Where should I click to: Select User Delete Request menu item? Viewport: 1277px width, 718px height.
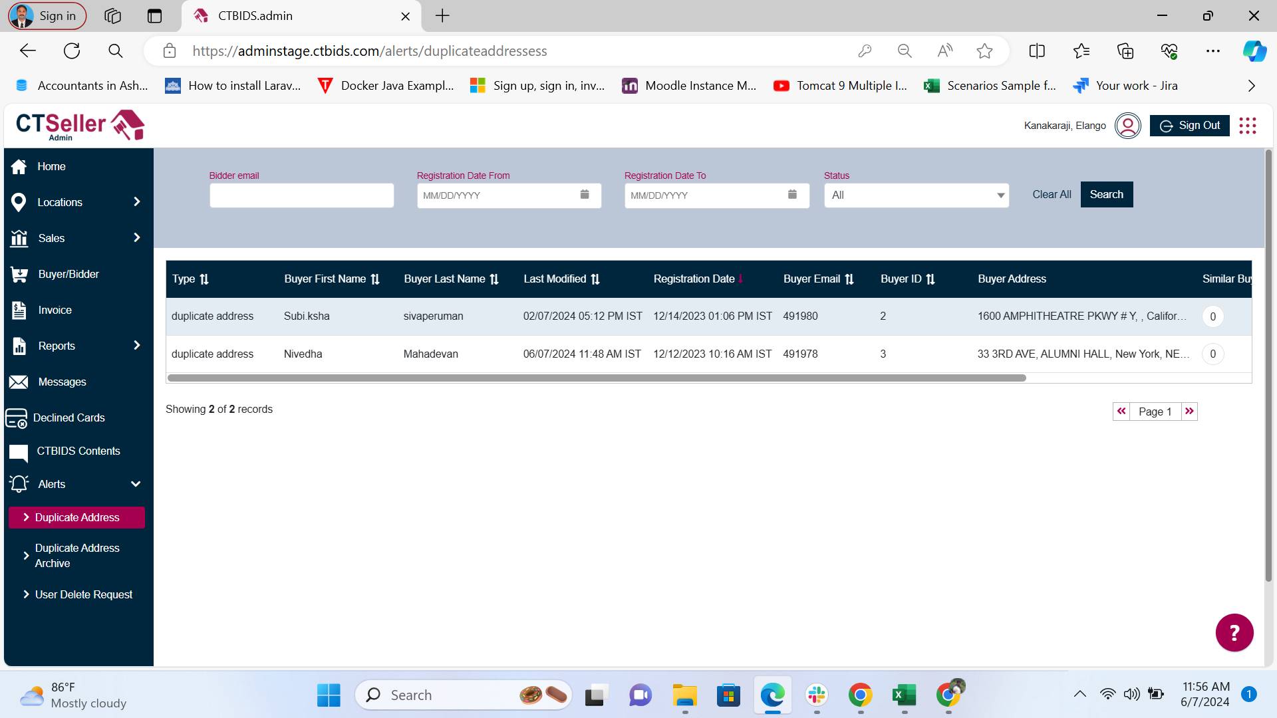83,594
